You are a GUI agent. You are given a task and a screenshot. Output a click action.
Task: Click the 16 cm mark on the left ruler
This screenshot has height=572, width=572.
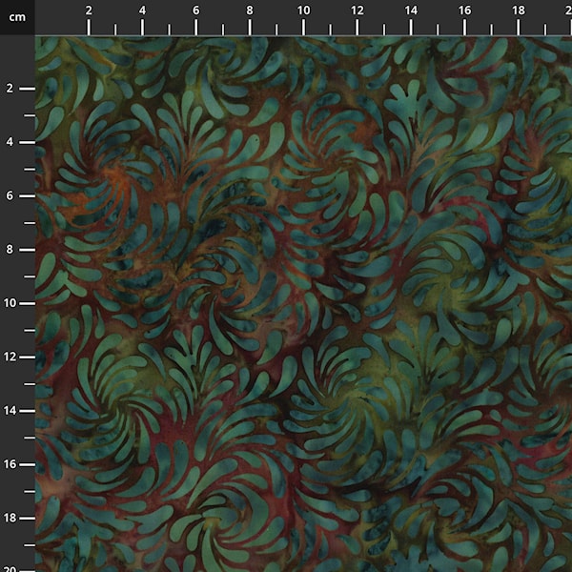coord(10,463)
